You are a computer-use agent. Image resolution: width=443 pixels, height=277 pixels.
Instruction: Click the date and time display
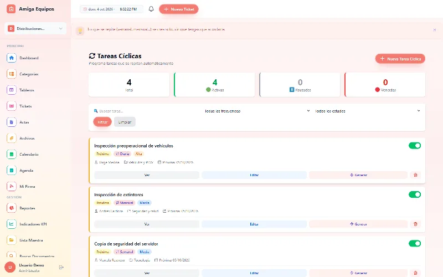click(112, 9)
